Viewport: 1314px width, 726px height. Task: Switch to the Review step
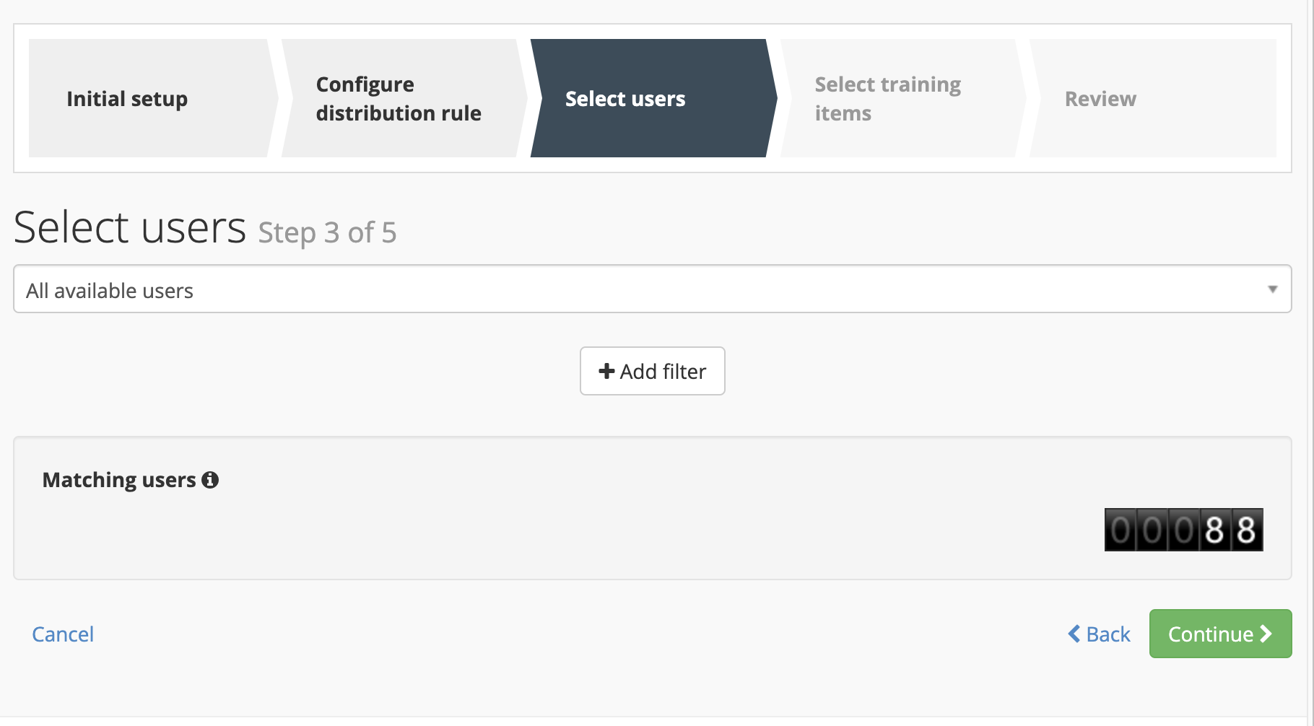(x=1100, y=99)
